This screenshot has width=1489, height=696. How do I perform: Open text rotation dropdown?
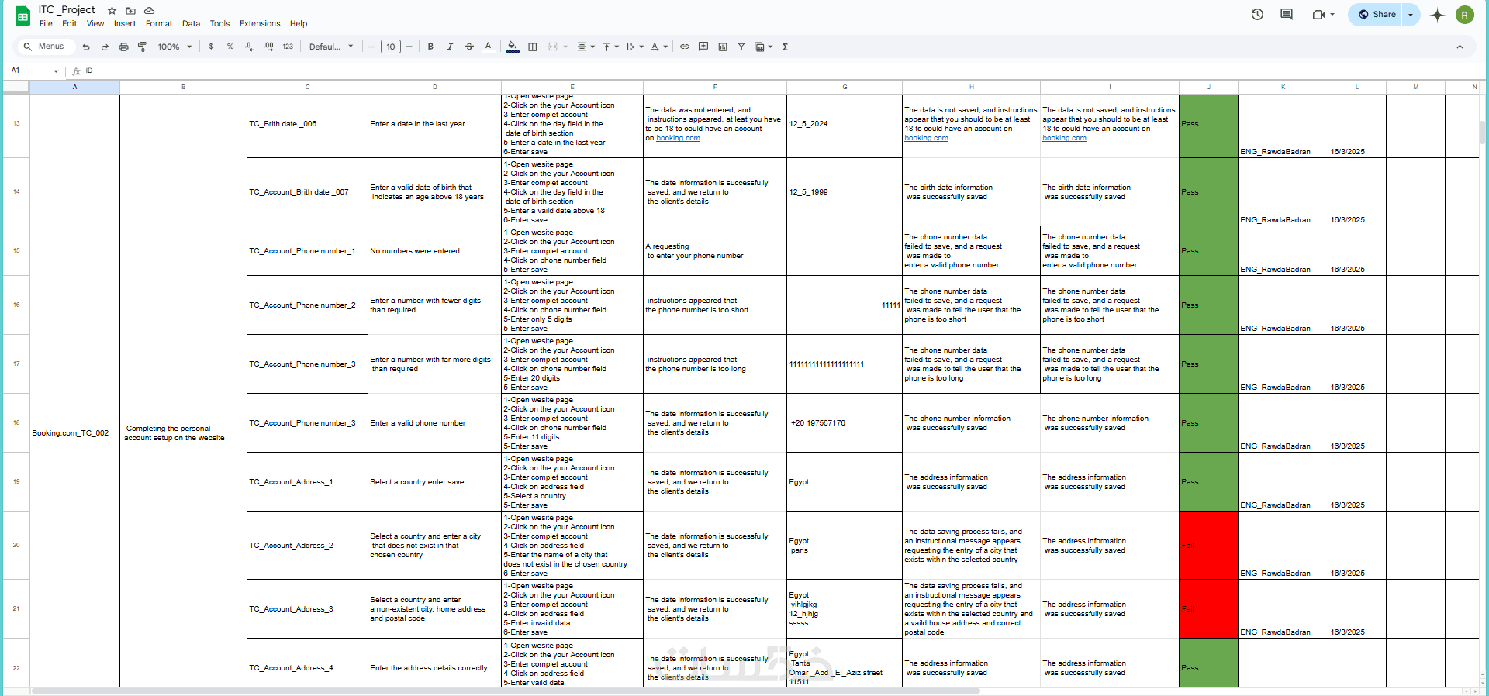tap(659, 47)
